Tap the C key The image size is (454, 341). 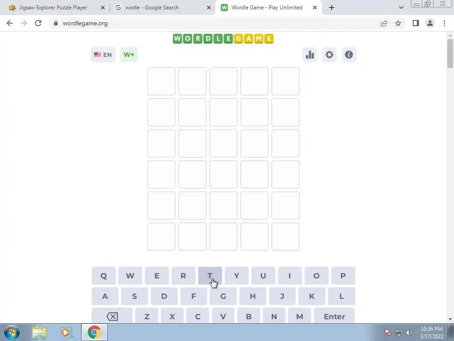[x=198, y=316]
